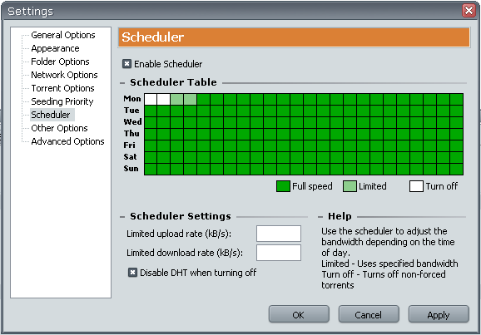The image size is (481, 335).
Task: Click the Settings window title text
Action: pyautogui.click(x=30, y=12)
